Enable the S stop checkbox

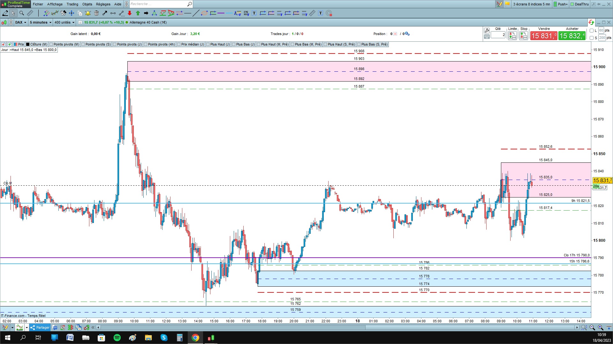tap(592, 38)
